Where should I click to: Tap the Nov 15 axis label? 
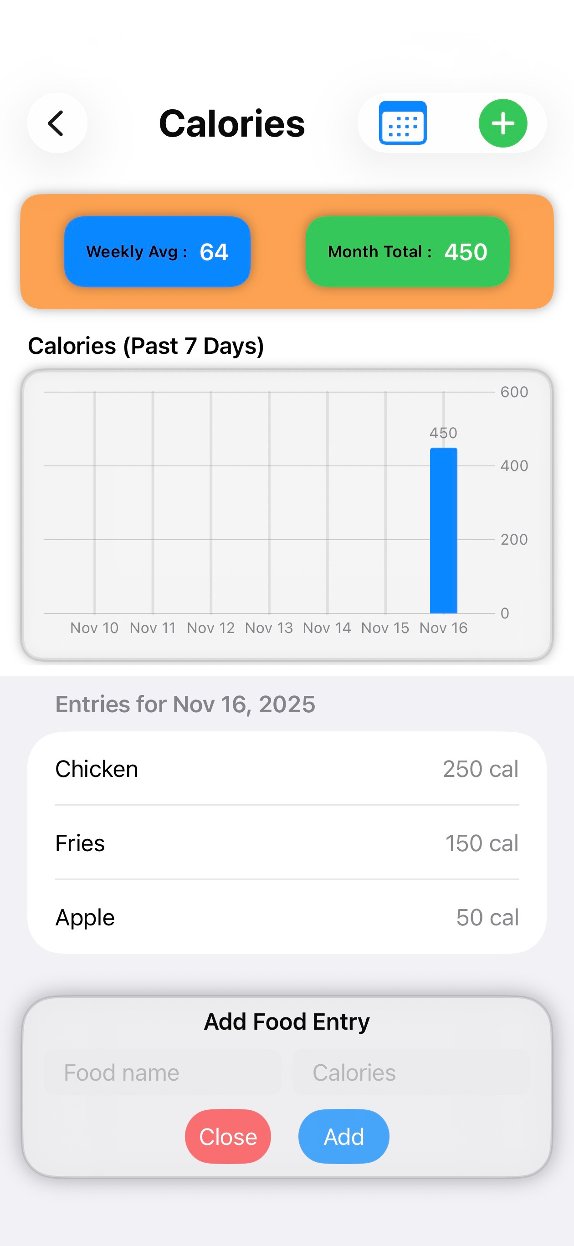(x=385, y=628)
